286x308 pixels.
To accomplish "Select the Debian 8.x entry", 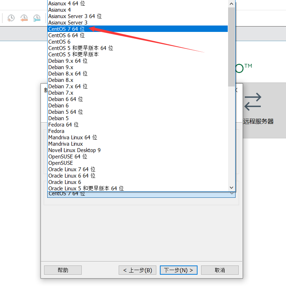I will pos(137,80).
